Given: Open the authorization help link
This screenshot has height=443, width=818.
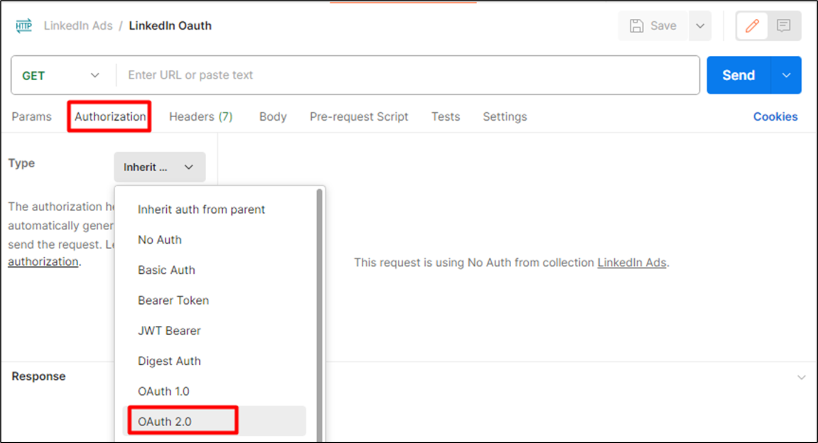Looking at the screenshot, I should click(x=43, y=262).
